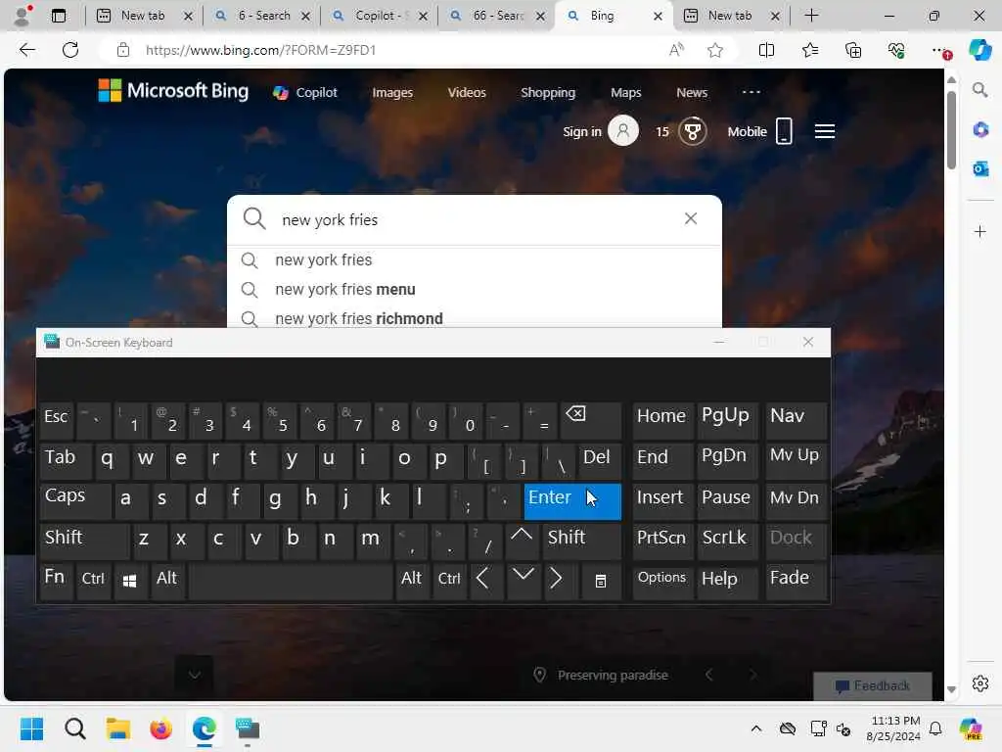Open Windows Start button
The width and height of the screenshot is (1002, 752).
pos(31,728)
